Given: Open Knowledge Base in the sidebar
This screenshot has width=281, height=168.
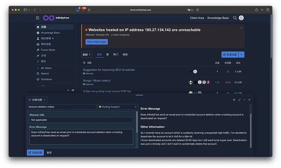Looking at the screenshot, I should point(50,33).
